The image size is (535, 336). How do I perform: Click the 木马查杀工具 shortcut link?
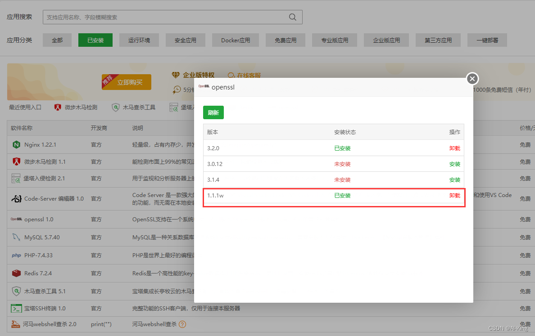[139, 108]
